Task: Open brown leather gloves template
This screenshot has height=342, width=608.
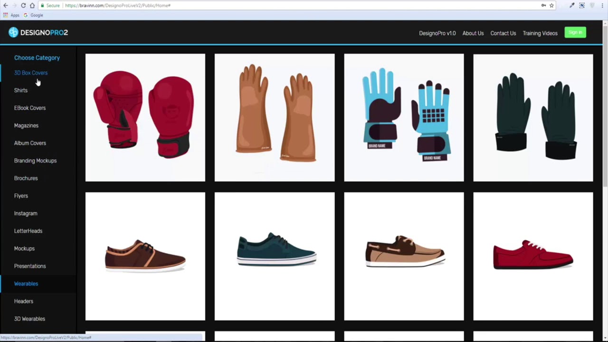Action: coord(275,117)
